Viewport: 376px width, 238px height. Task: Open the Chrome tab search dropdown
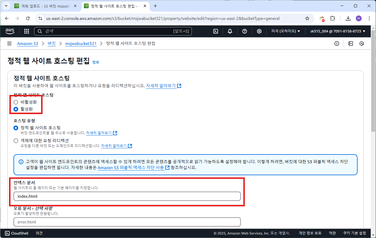pos(6,6)
